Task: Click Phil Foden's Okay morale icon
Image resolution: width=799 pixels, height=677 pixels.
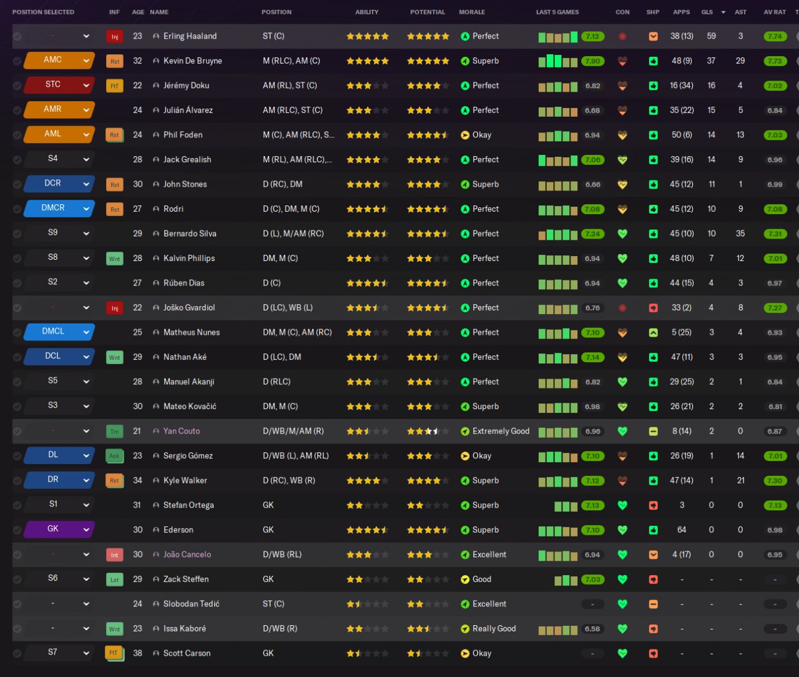Action: (x=465, y=135)
